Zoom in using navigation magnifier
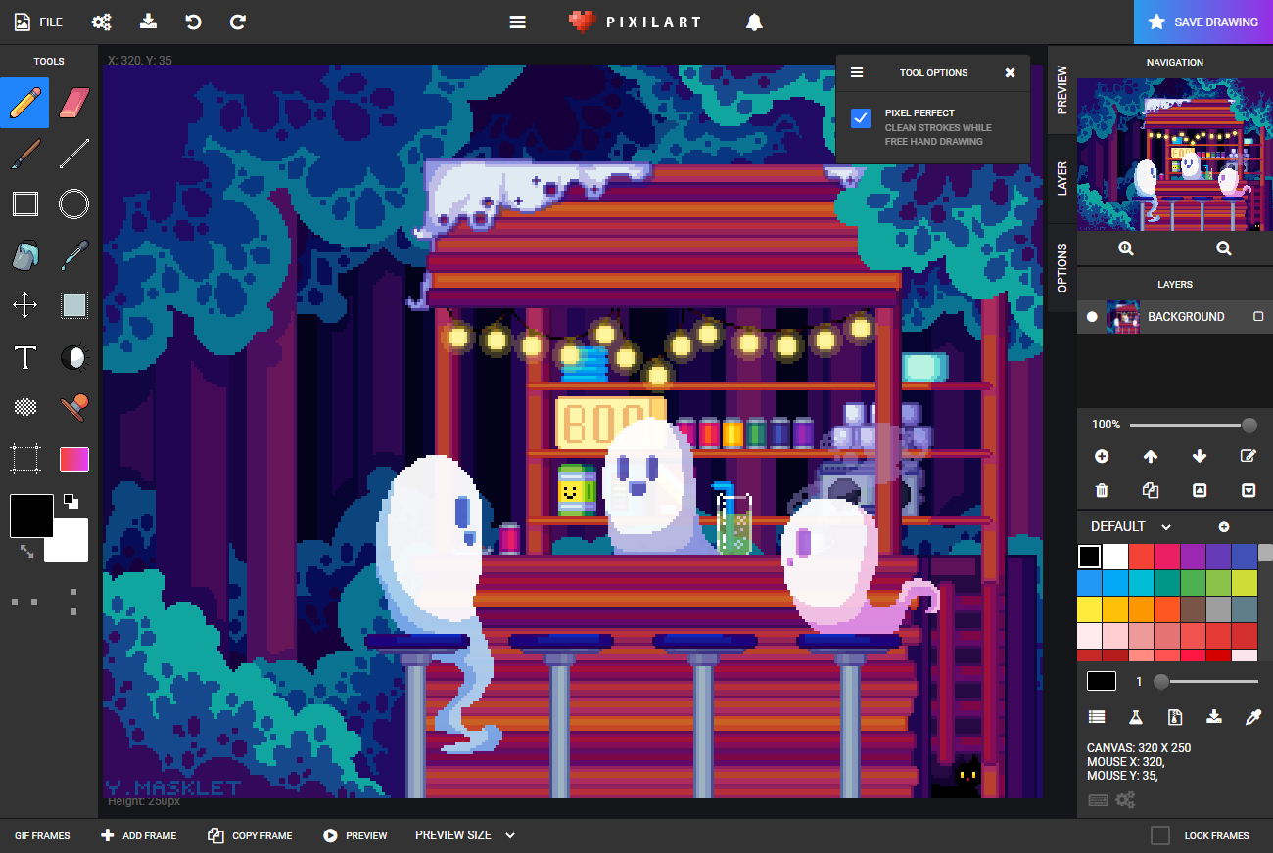The image size is (1273, 853). tap(1126, 248)
